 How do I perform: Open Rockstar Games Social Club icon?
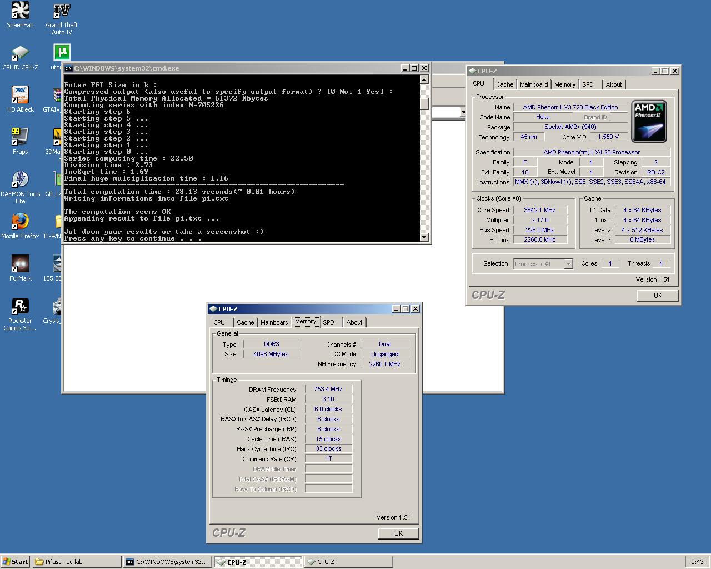coord(20,315)
